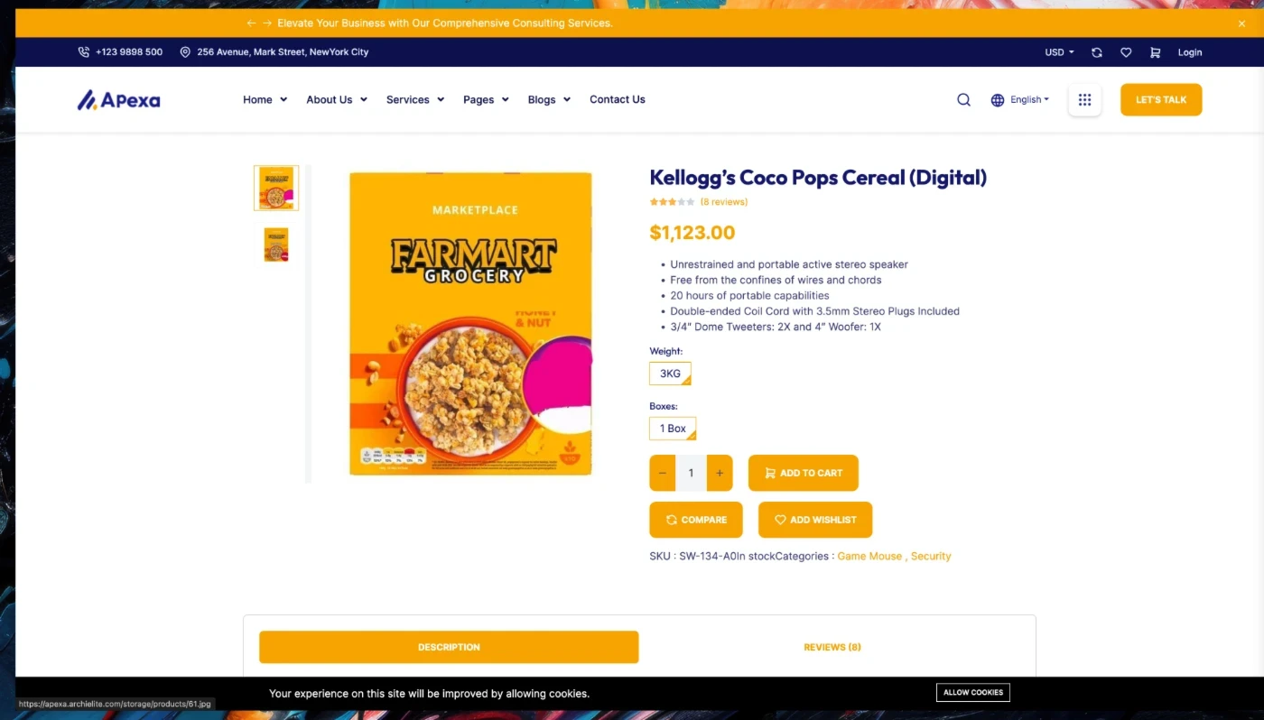Click the compare refresh icon in top bar
Screen dimensions: 1264x720
[1097, 52]
